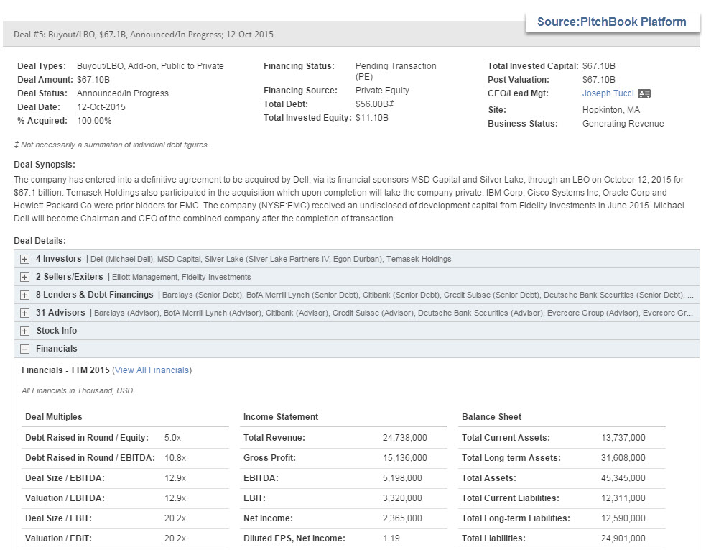Select Deal Status Announced/In Progress
The width and height of the screenshot is (706, 550).
(123, 93)
